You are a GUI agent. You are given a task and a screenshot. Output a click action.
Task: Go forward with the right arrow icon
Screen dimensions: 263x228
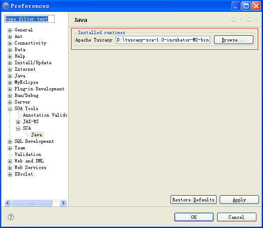tap(249, 20)
